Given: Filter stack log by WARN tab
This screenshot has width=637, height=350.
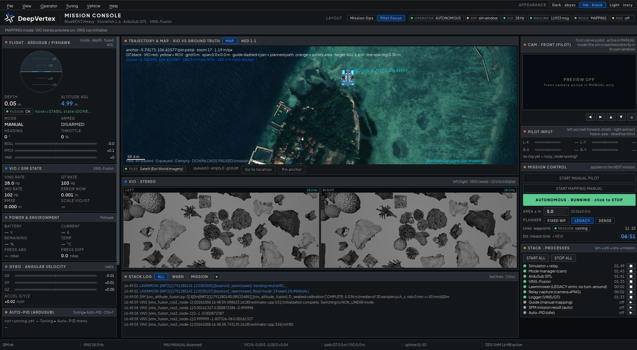Looking at the screenshot, I should (178, 277).
